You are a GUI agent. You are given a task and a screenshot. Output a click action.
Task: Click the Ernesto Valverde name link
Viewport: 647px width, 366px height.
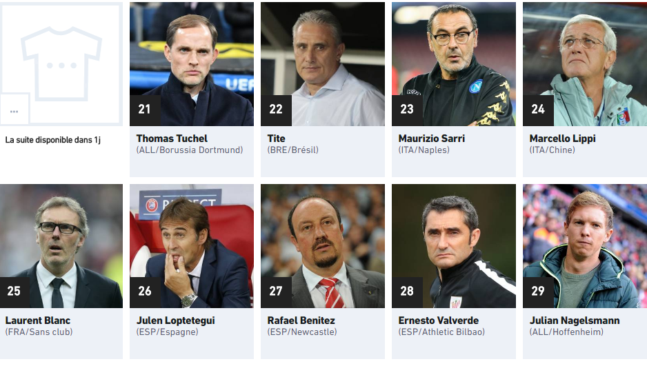click(438, 321)
